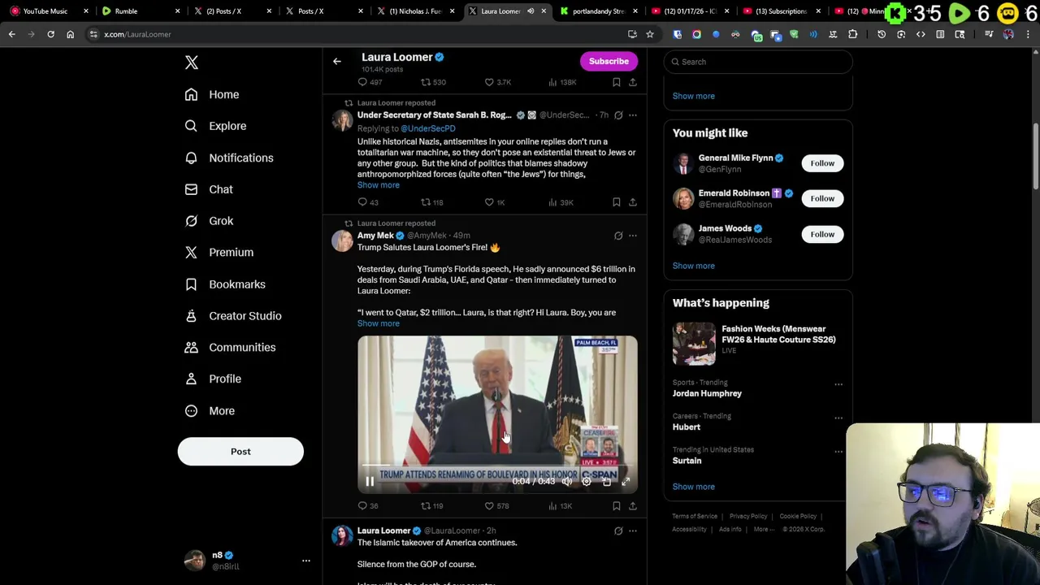Screen dimensions: 1040x585
Task: Seek on the video progress bar
Action: (497, 467)
